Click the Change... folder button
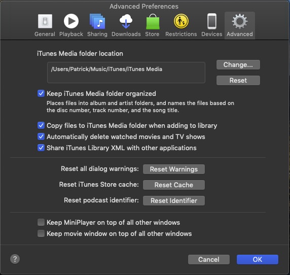This screenshot has width=290, height=275. tap(238, 65)
